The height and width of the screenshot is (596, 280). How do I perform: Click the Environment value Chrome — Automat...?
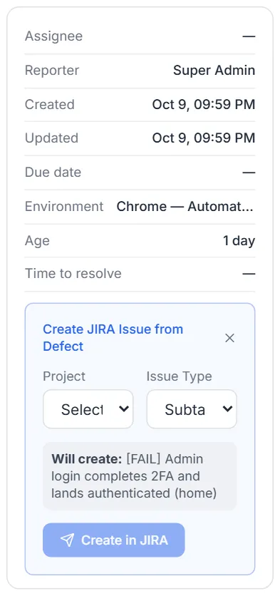[185, 207]
